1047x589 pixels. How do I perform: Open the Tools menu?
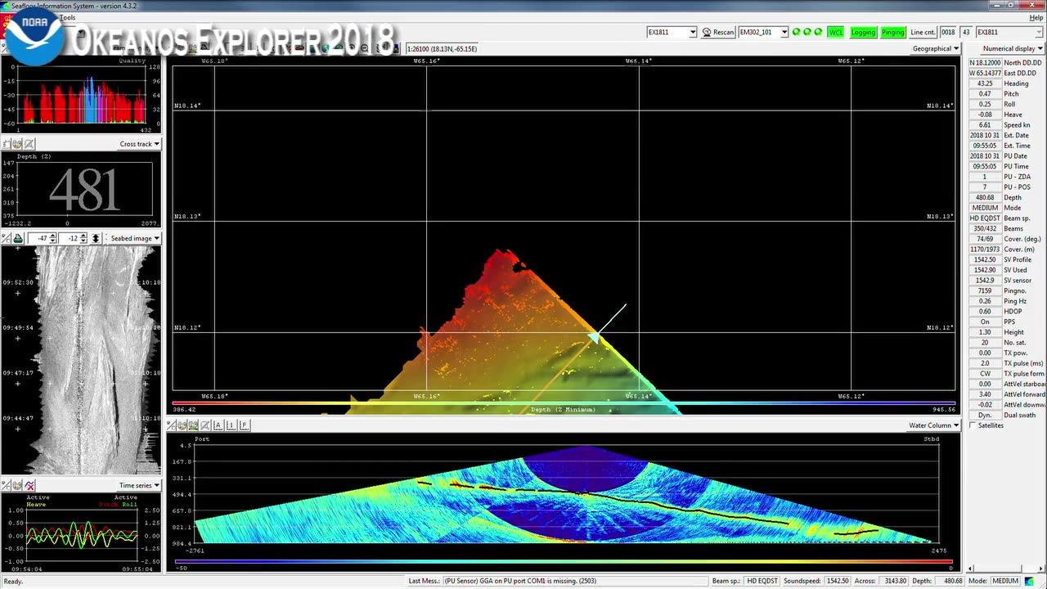point(67,17)
